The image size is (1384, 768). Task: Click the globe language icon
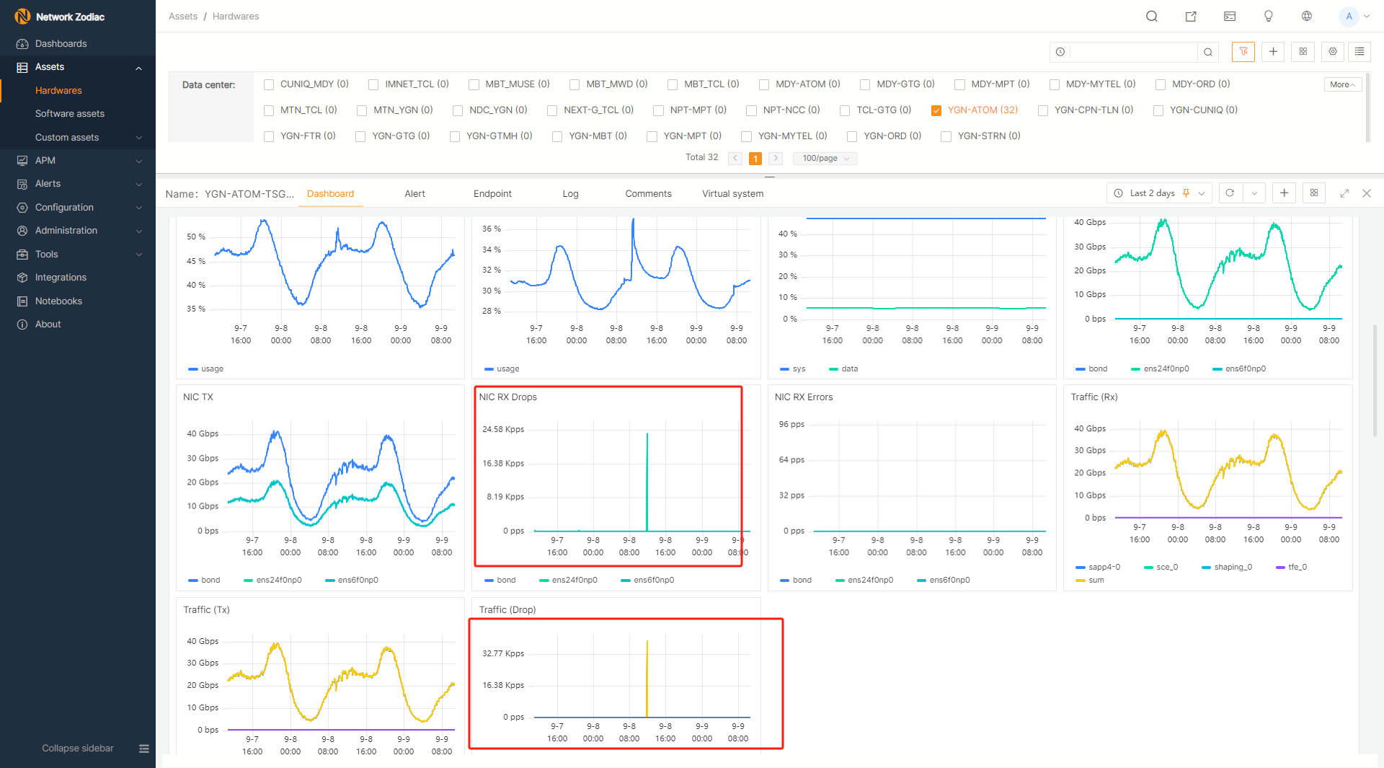tap(1307, 17)
